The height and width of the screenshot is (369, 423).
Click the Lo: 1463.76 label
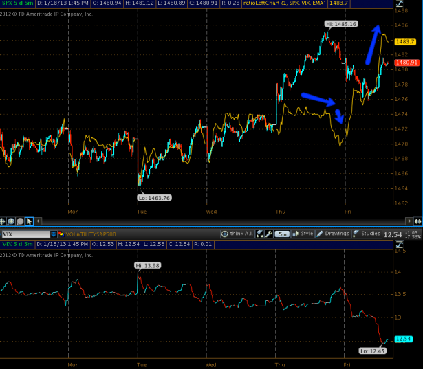pyautogui.click(x=154, y=198)
